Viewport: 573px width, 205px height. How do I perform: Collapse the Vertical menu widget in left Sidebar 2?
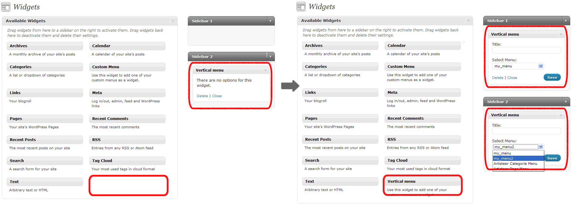265,70
